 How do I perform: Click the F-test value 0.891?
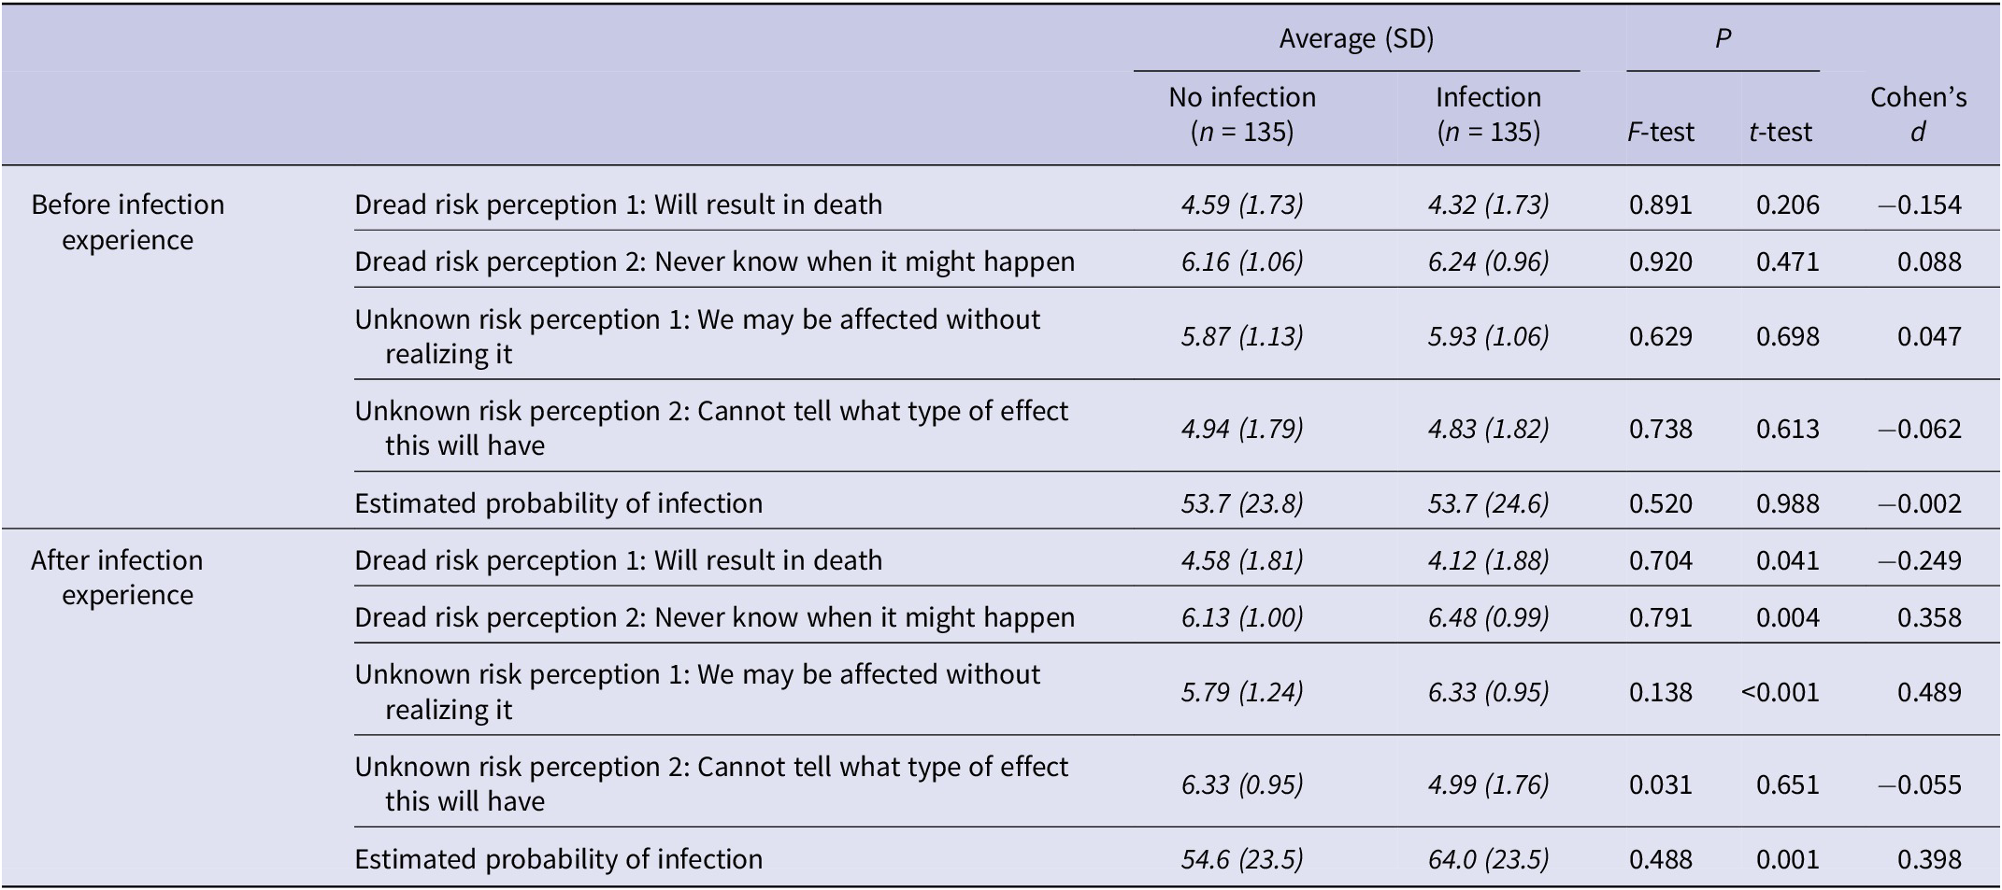[1660, 205]
